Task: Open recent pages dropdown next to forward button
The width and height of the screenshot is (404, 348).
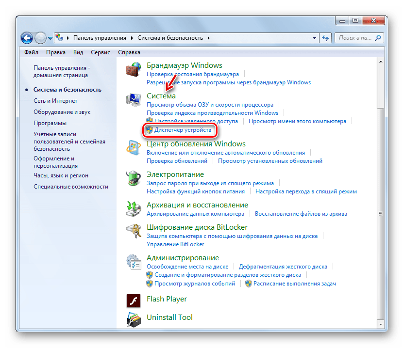Action: (x=50, y=38)
